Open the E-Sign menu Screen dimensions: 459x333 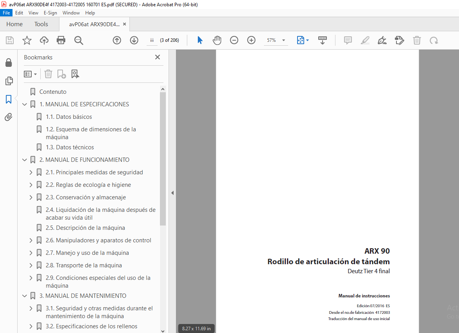[x=50, y=13]
